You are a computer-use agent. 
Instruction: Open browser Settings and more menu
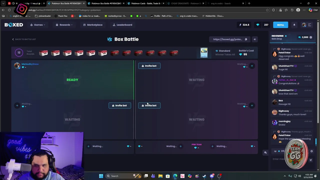pyautogui.click(x=304, y=10)
